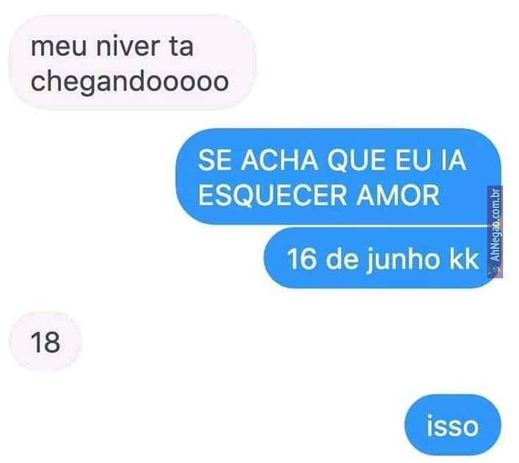The image size is (519, 463).
Task: Select the blue "isso" message bubble
Action: (x=453, y=425)
